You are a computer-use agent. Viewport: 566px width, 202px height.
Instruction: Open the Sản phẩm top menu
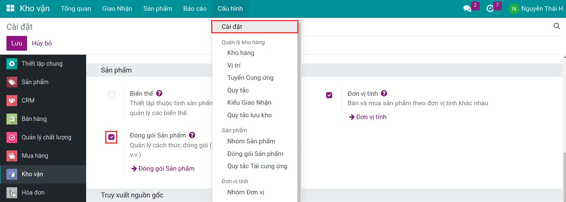[x=157, y=9]
